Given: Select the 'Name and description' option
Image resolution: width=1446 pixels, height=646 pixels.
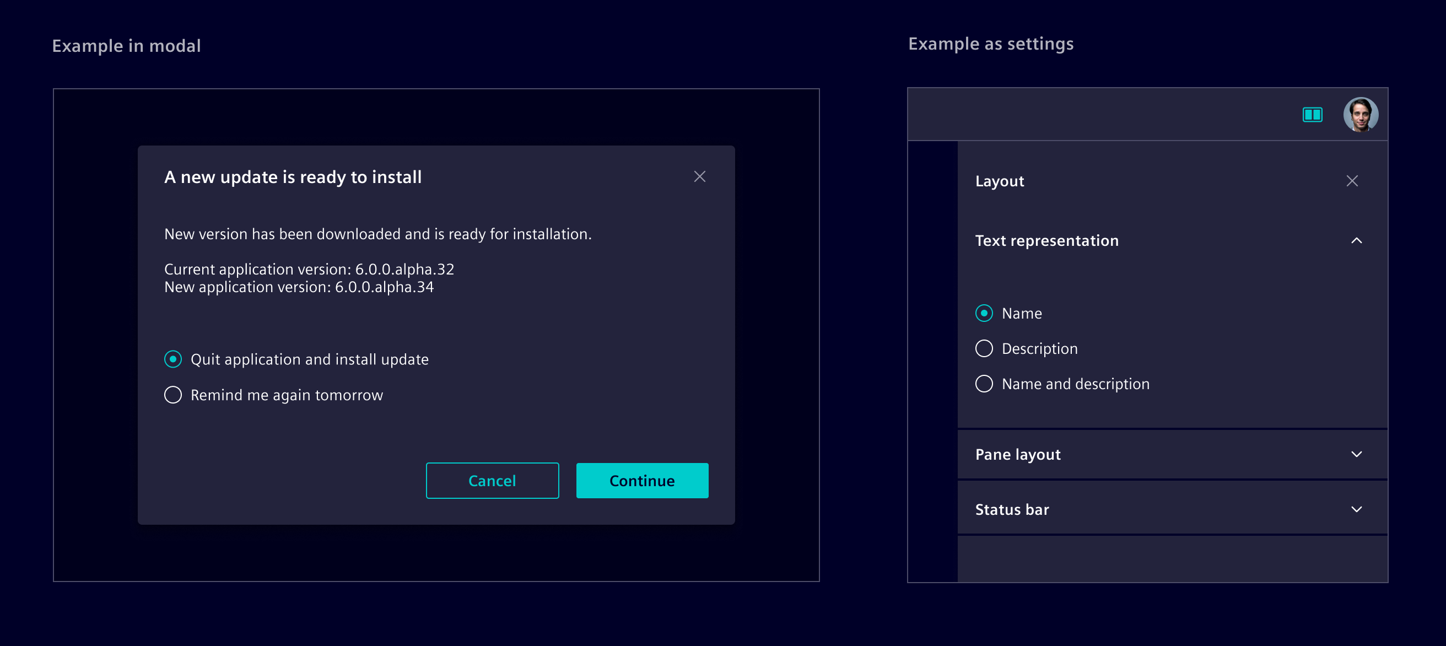Looking at the screenshot, I should coord(984,384).
